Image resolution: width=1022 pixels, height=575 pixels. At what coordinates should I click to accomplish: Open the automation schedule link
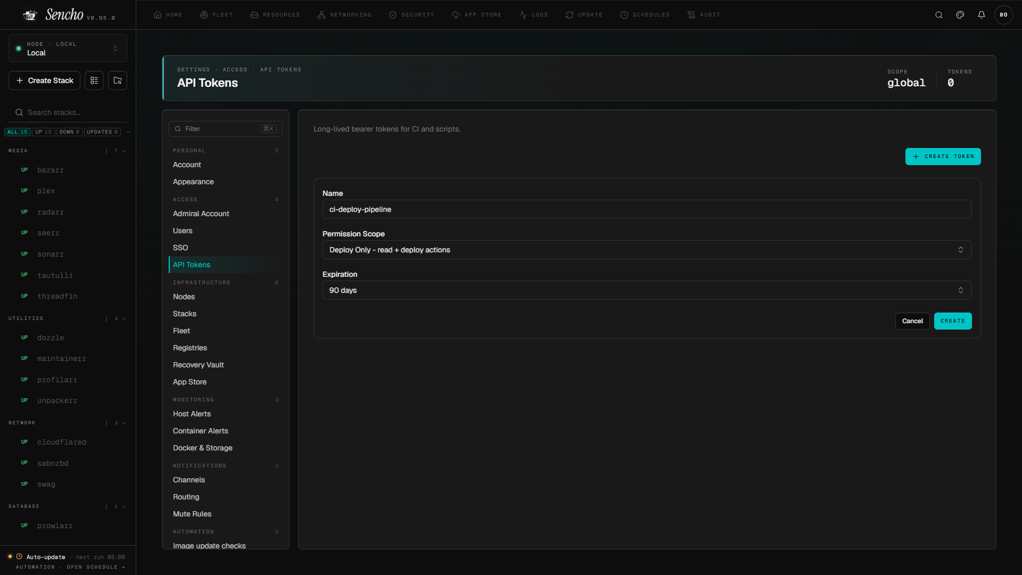tap(71, 568)
